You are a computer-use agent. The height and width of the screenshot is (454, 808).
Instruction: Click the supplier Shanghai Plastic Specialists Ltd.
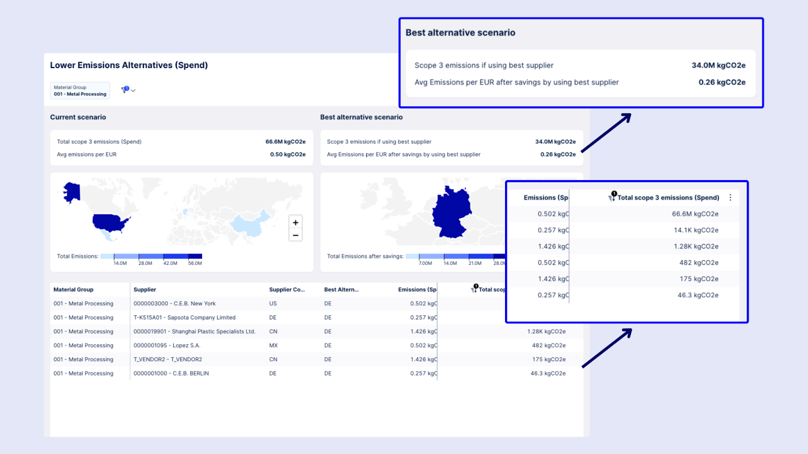(x=194, y=331)
